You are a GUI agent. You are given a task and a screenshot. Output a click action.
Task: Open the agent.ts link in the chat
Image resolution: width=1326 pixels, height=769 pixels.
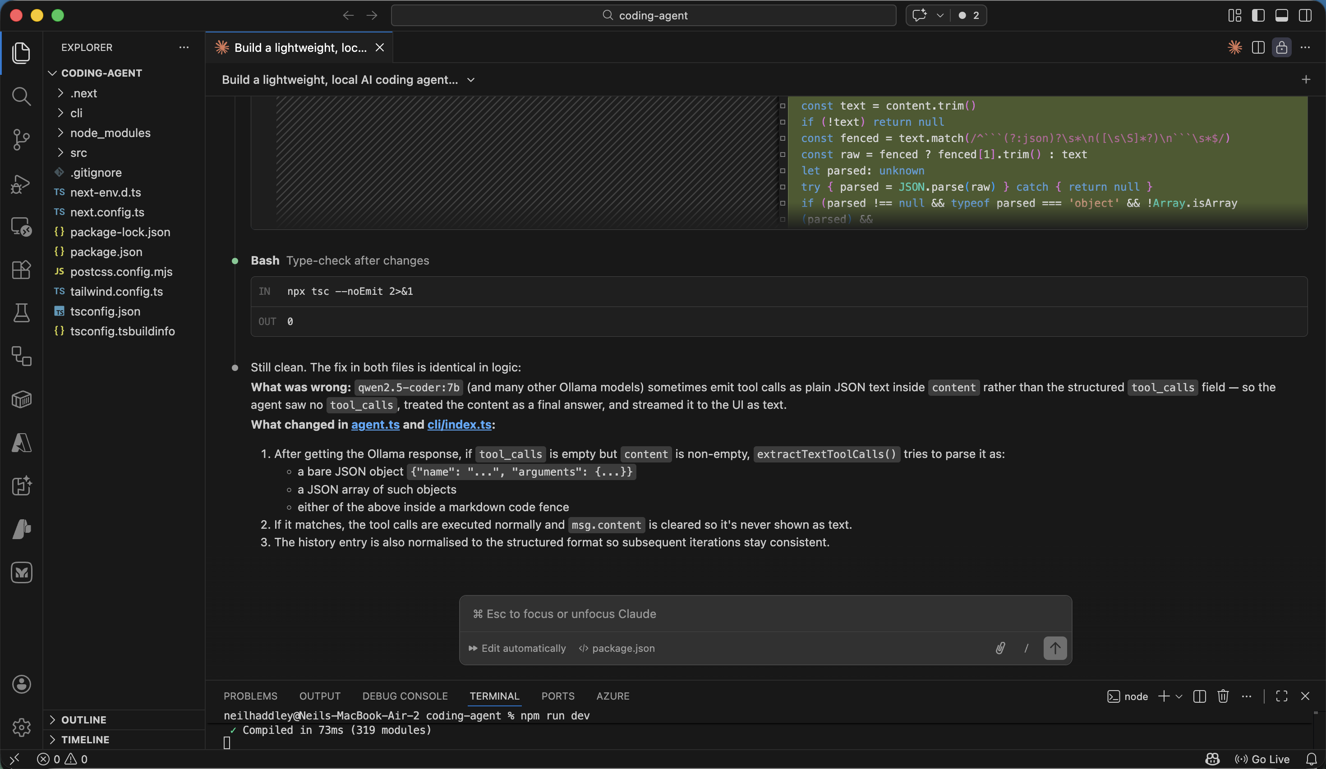coord(375,425)
